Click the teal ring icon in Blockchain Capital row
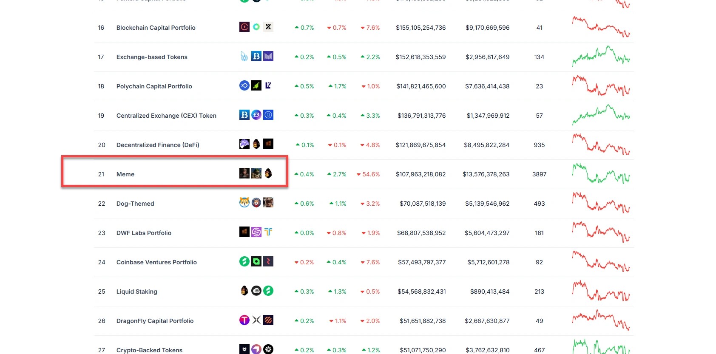 click(x=256, y=27)
